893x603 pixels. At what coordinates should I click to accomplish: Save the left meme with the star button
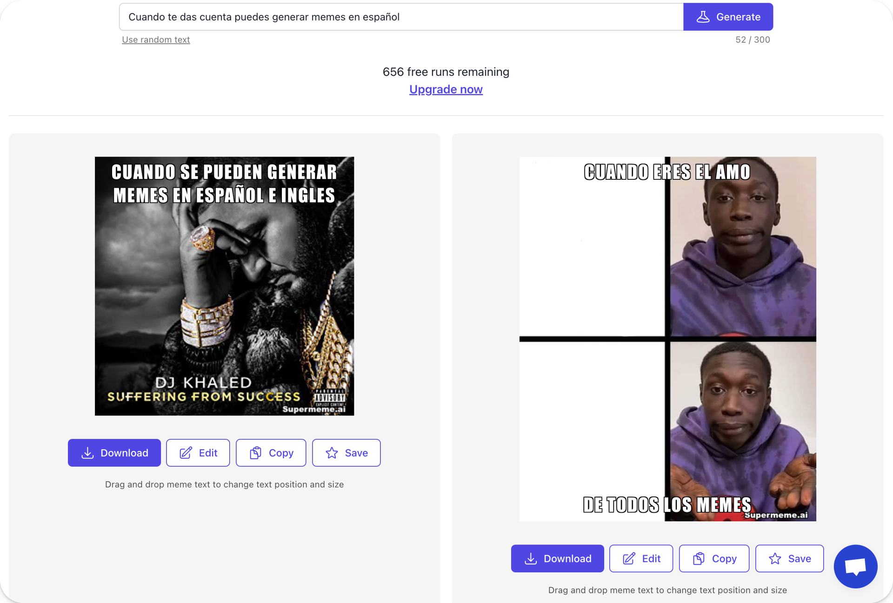[347, 452]
